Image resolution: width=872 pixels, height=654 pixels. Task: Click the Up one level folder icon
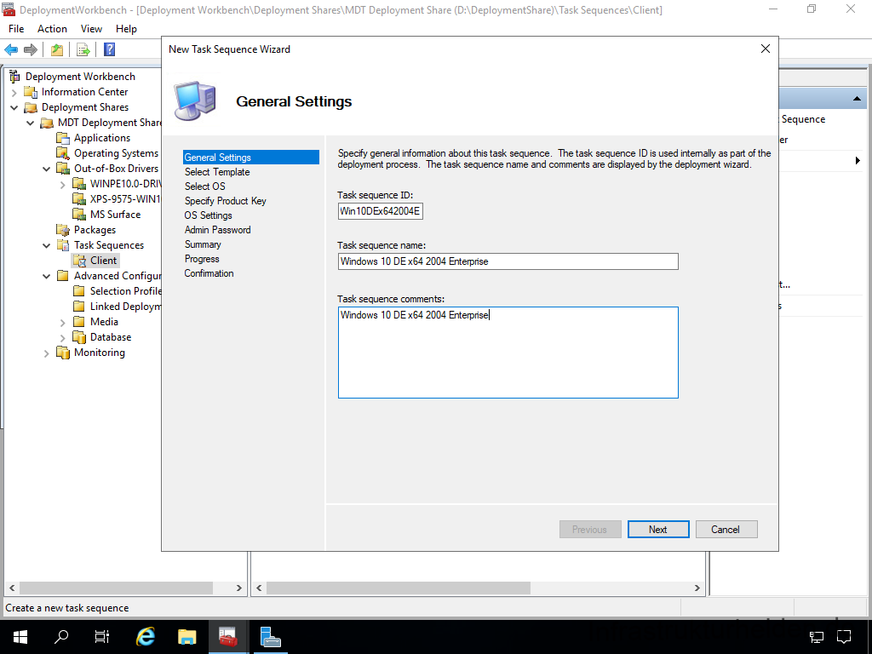[57, 49]
